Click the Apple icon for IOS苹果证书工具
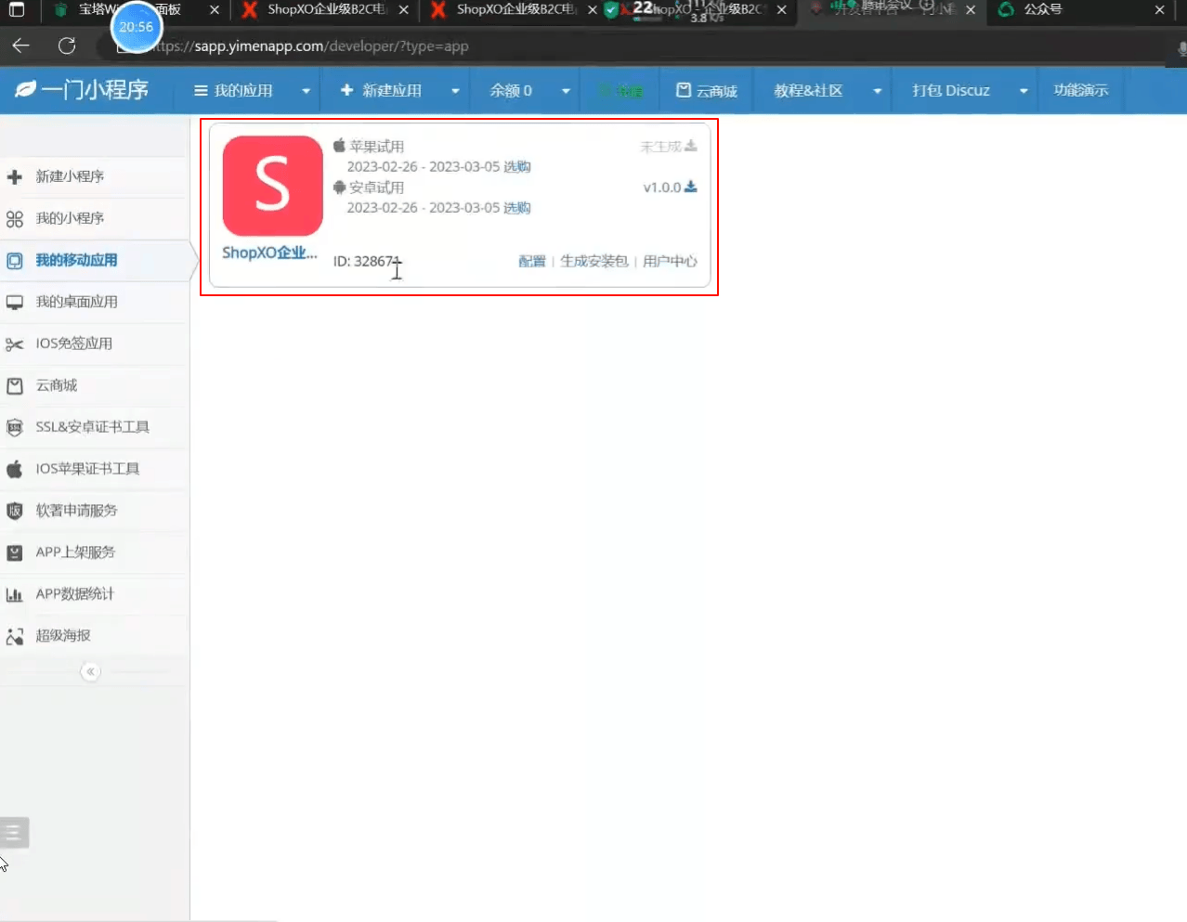 click(x=15, y=469)
